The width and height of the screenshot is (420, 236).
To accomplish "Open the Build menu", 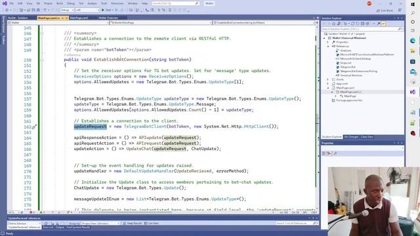I will click(60, 3).
